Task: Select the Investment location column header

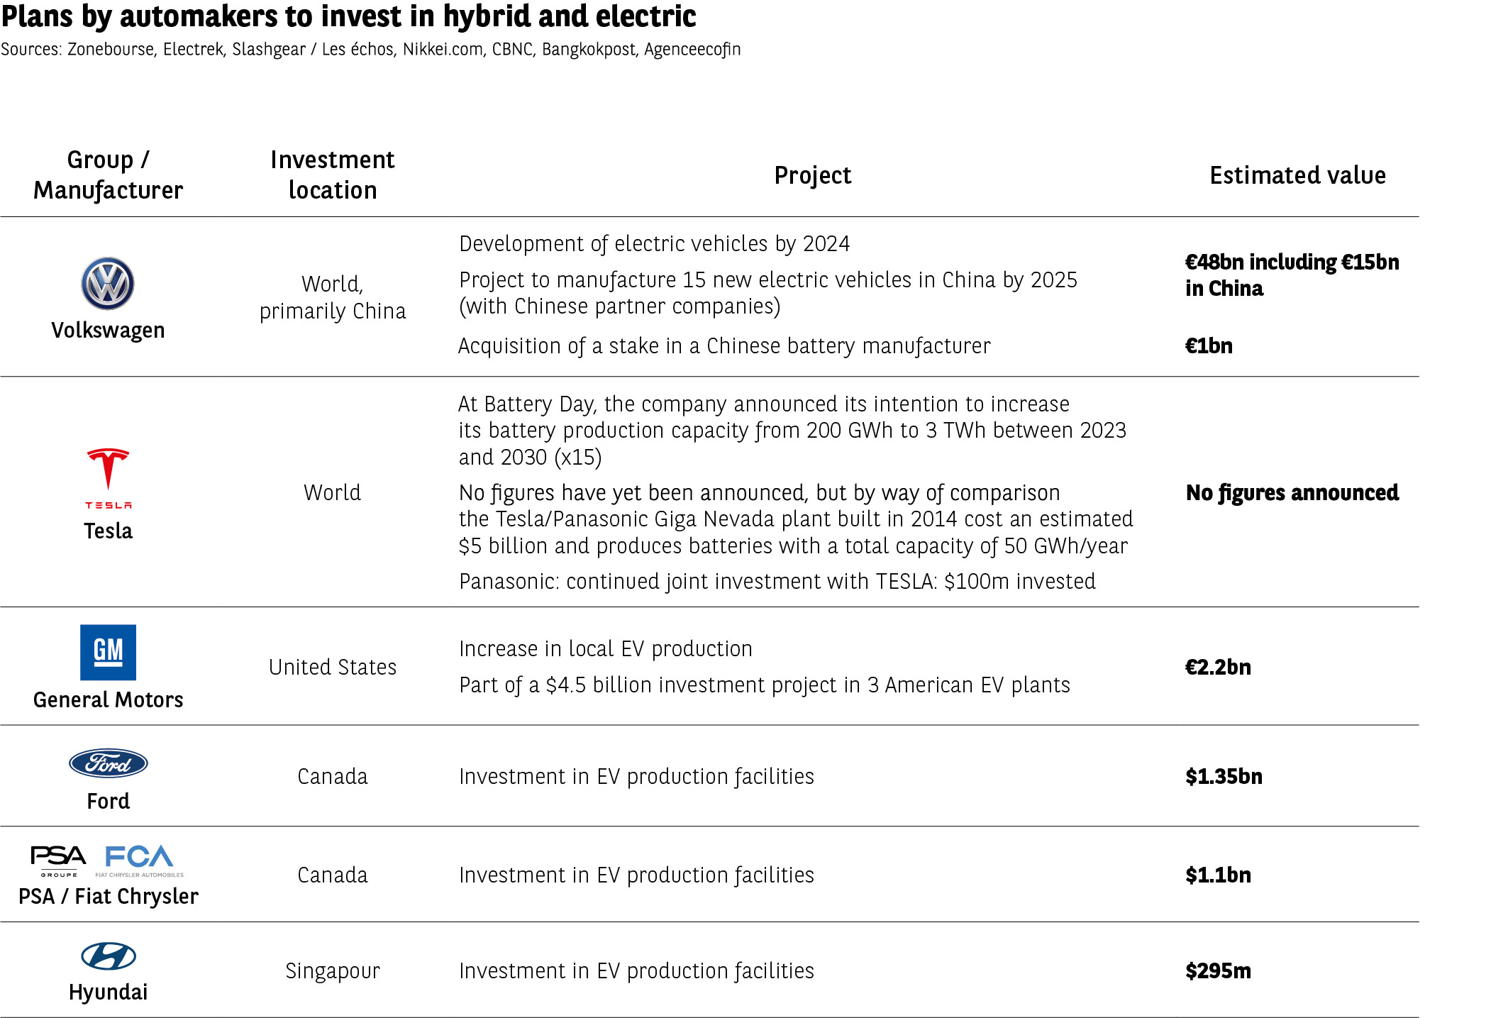Action: [x=332, y=175]
